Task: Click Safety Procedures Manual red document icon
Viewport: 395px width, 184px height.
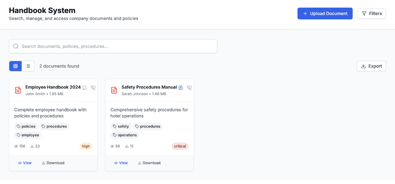Action: 114,90
